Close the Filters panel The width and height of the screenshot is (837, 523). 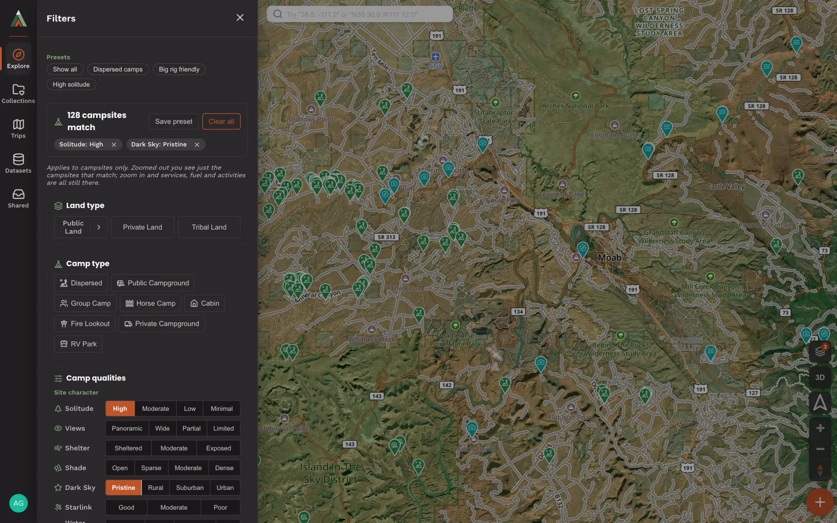[x=240, y=18]
